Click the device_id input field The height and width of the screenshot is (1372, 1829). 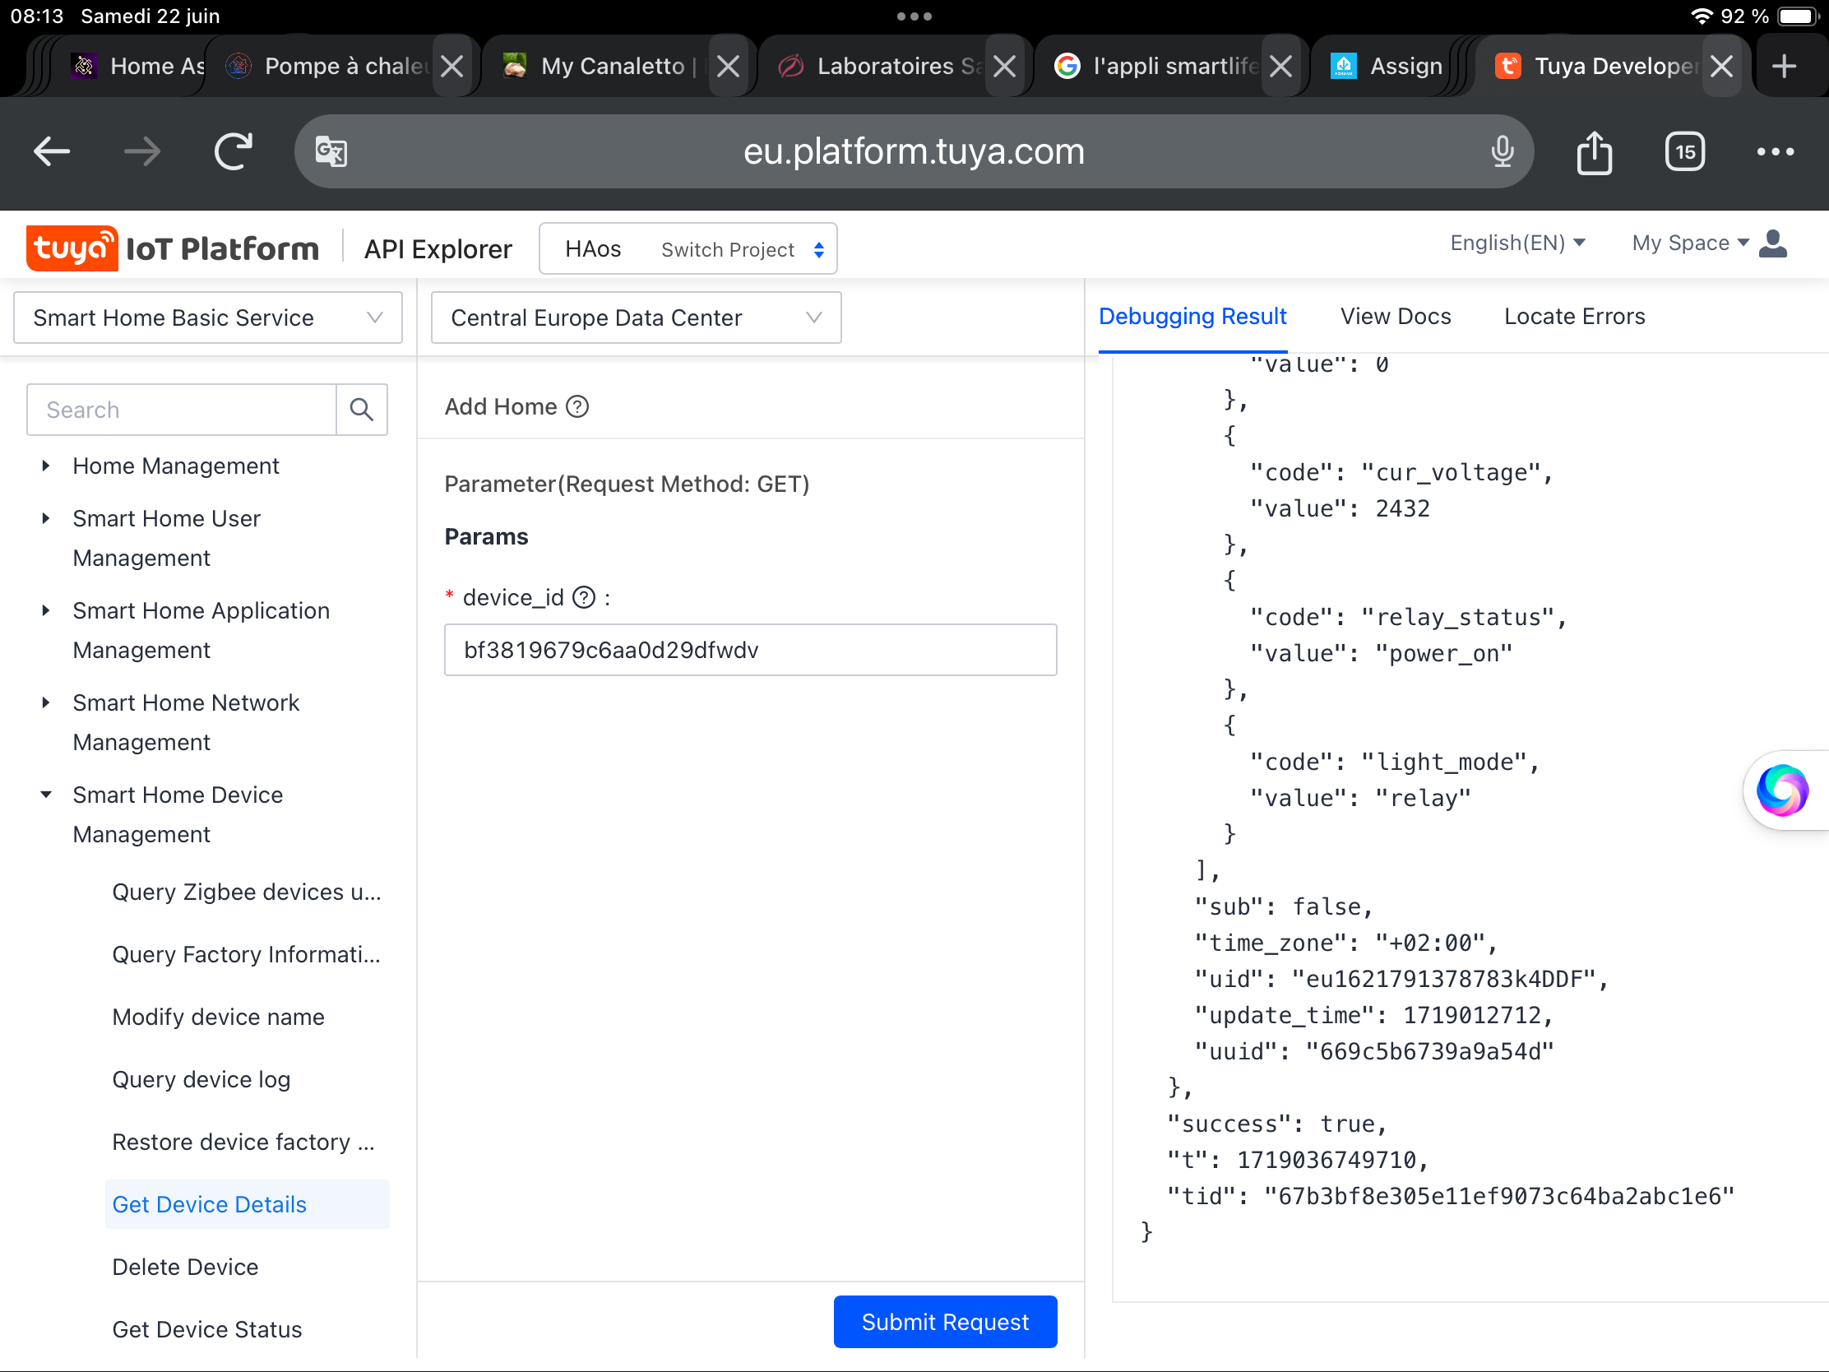tap(750, 650)
